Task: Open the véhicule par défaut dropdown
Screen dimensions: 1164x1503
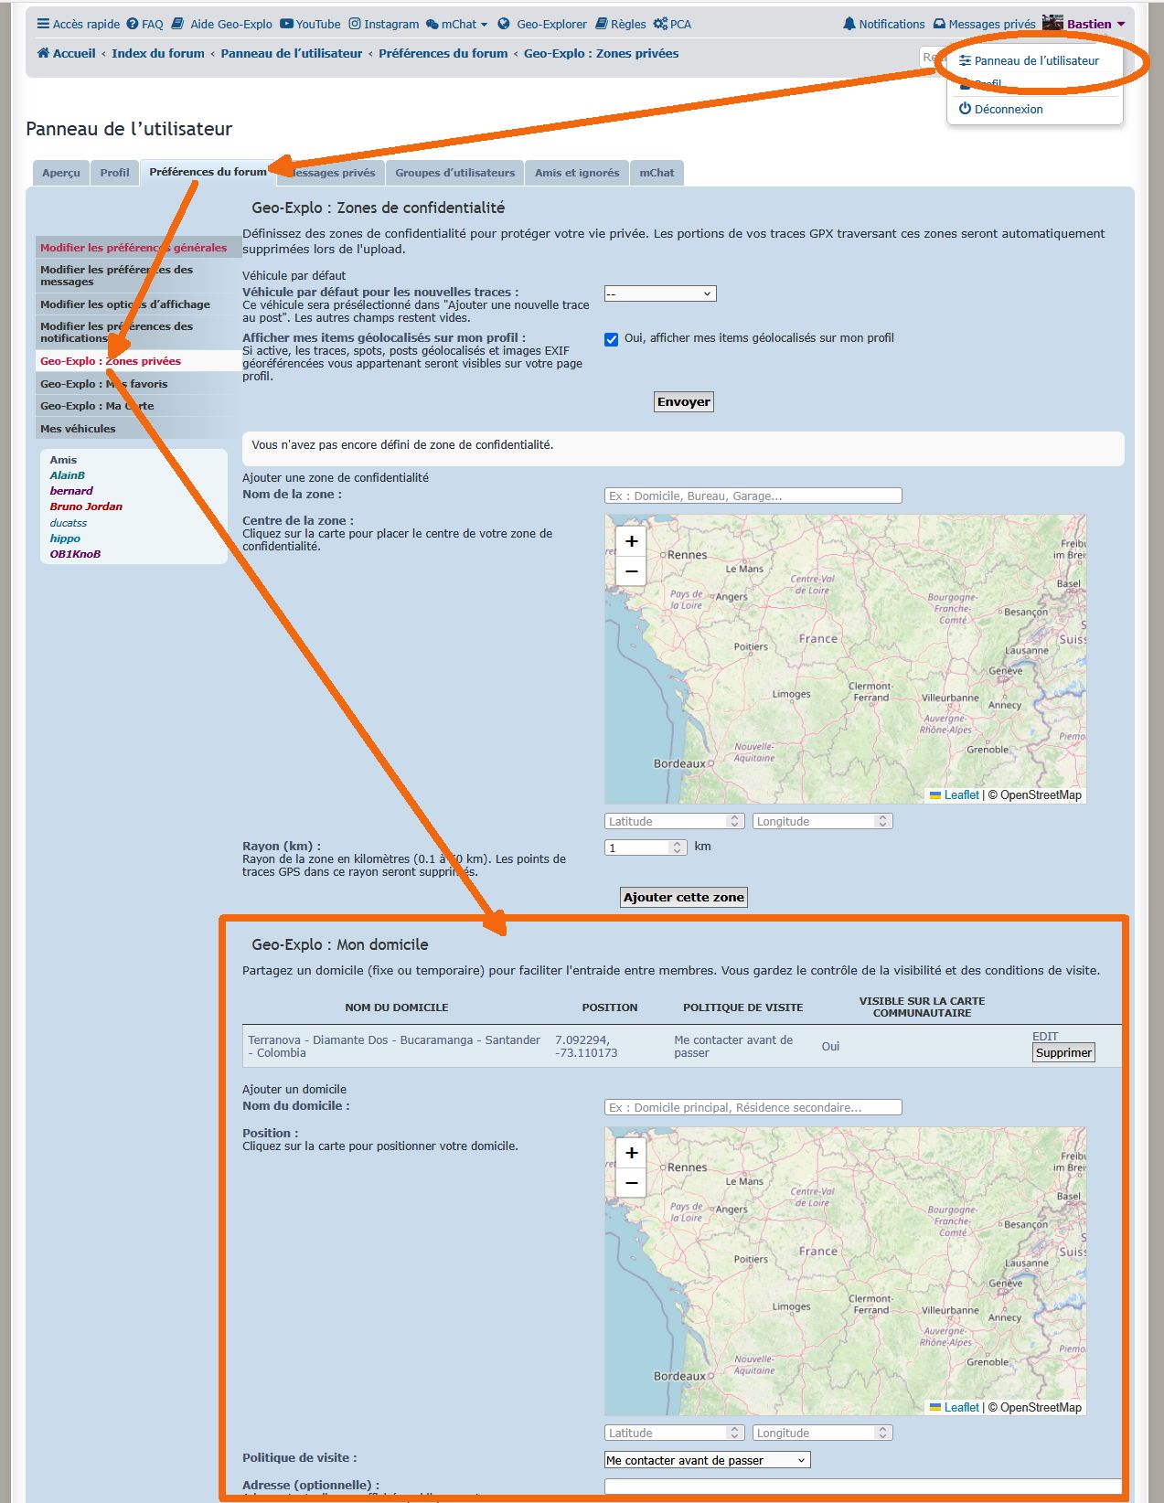Action: pos(660,293)
